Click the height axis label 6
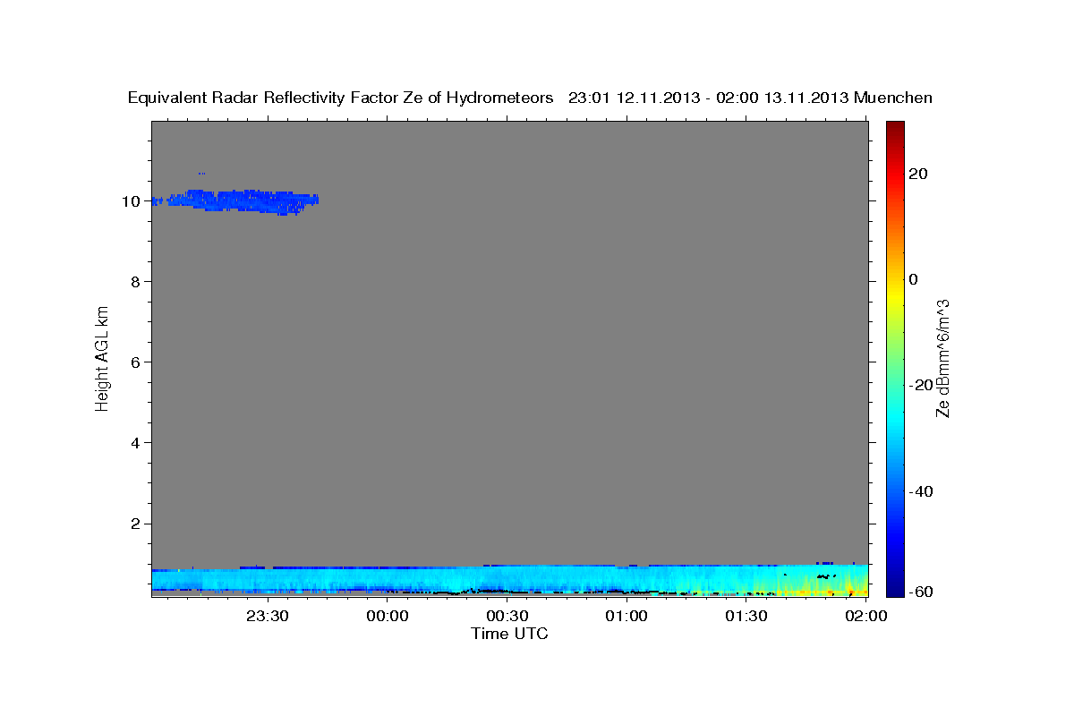 (x=136, y=362)
